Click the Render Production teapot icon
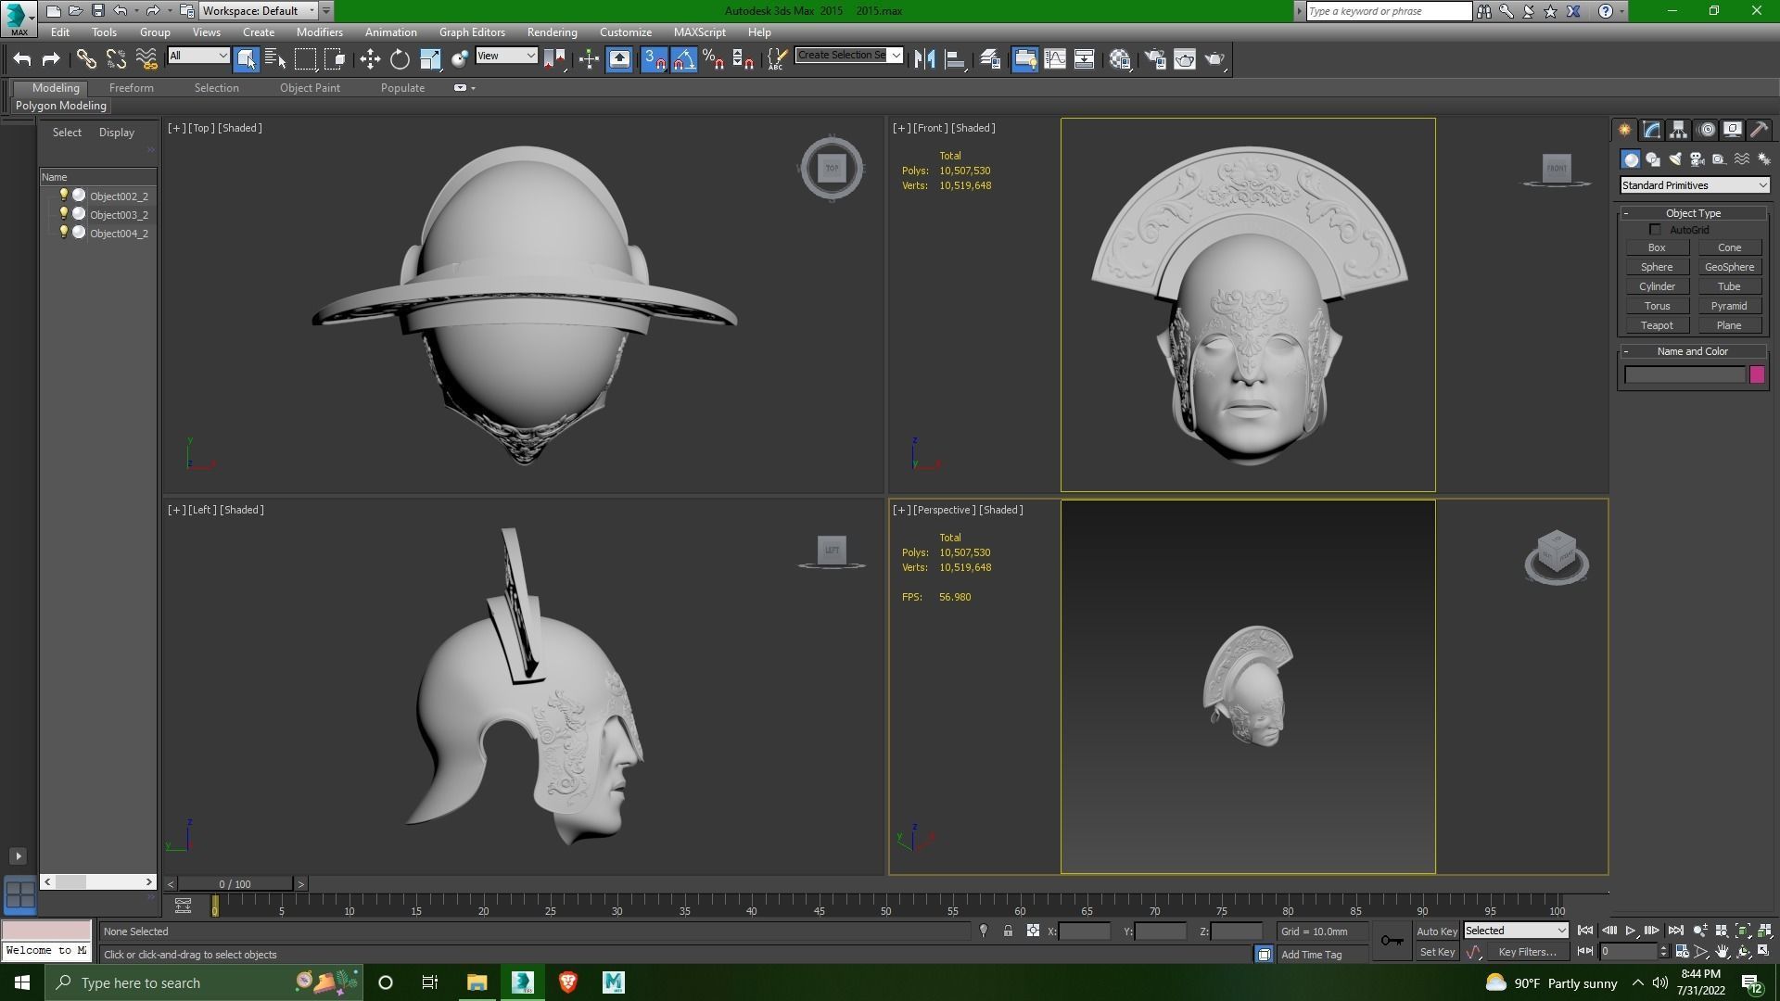 [x=1214, y=59]
